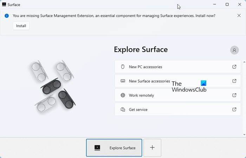Image resolution: width=246 pixels, height=158 pixels.
Task: Click the scrollbar down arrow
Action: tap(244, 134)
